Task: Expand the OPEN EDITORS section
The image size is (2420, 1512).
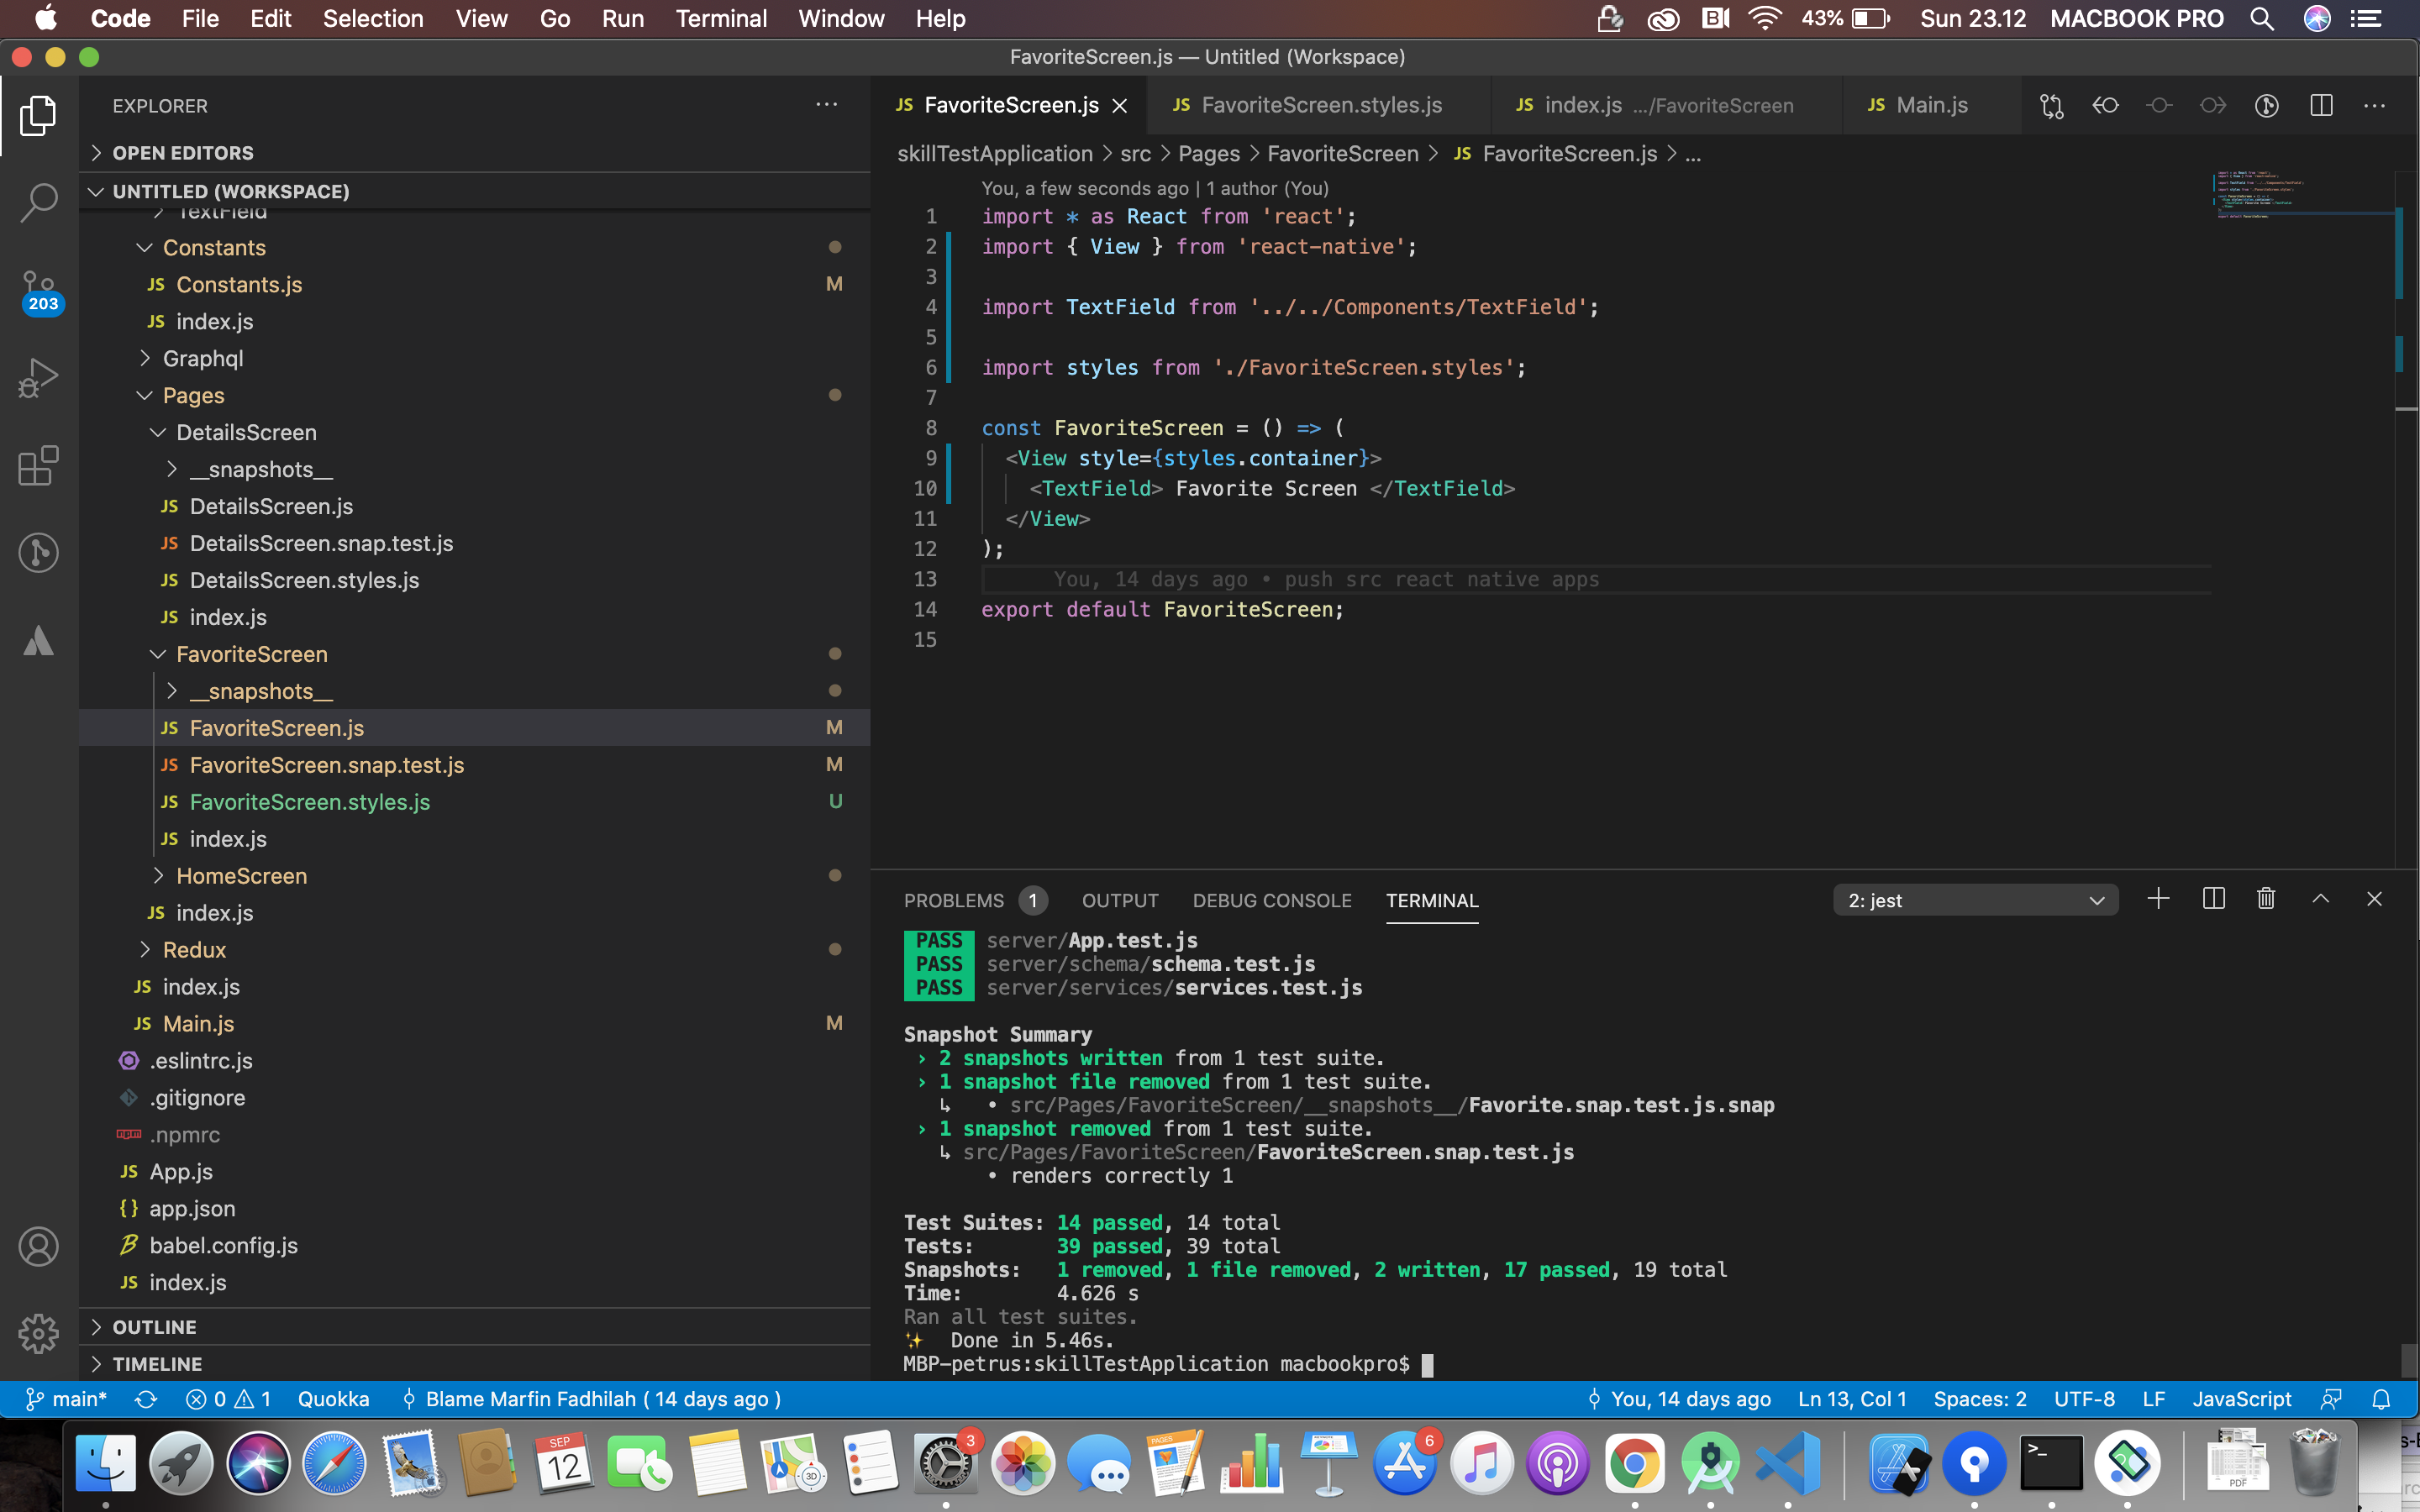Action: pyautogui.click(x=474, y=153)
